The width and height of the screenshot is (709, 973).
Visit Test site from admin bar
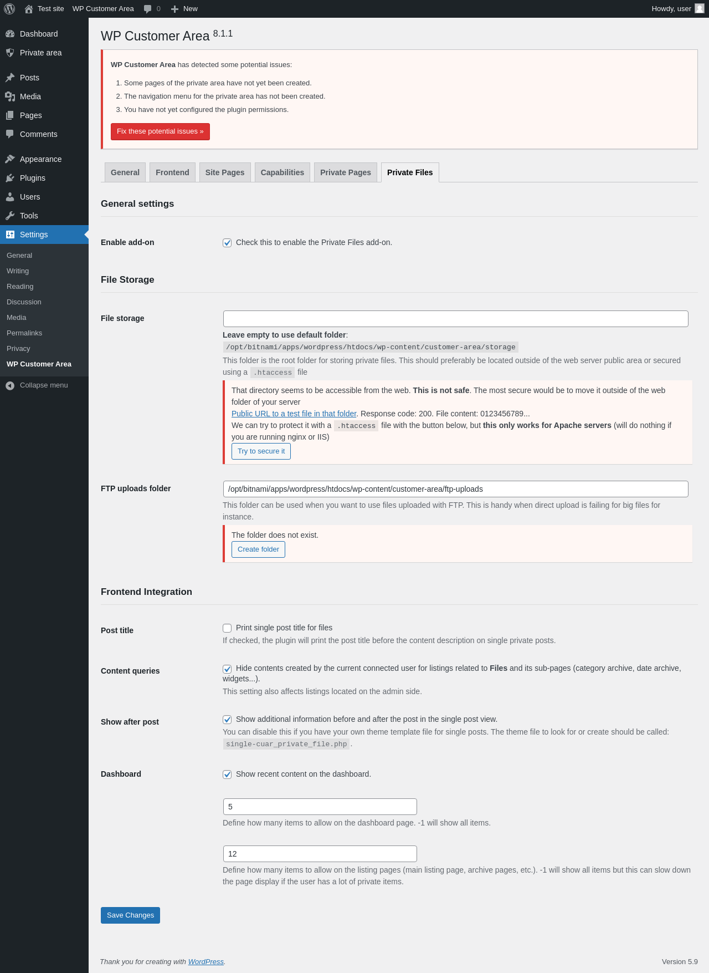click(44, 9)
